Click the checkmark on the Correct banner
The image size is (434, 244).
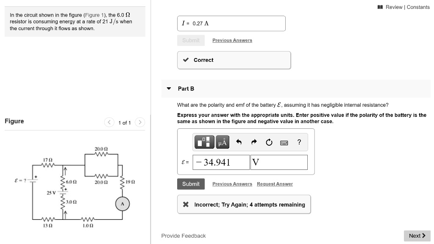(x=185, y=60)
